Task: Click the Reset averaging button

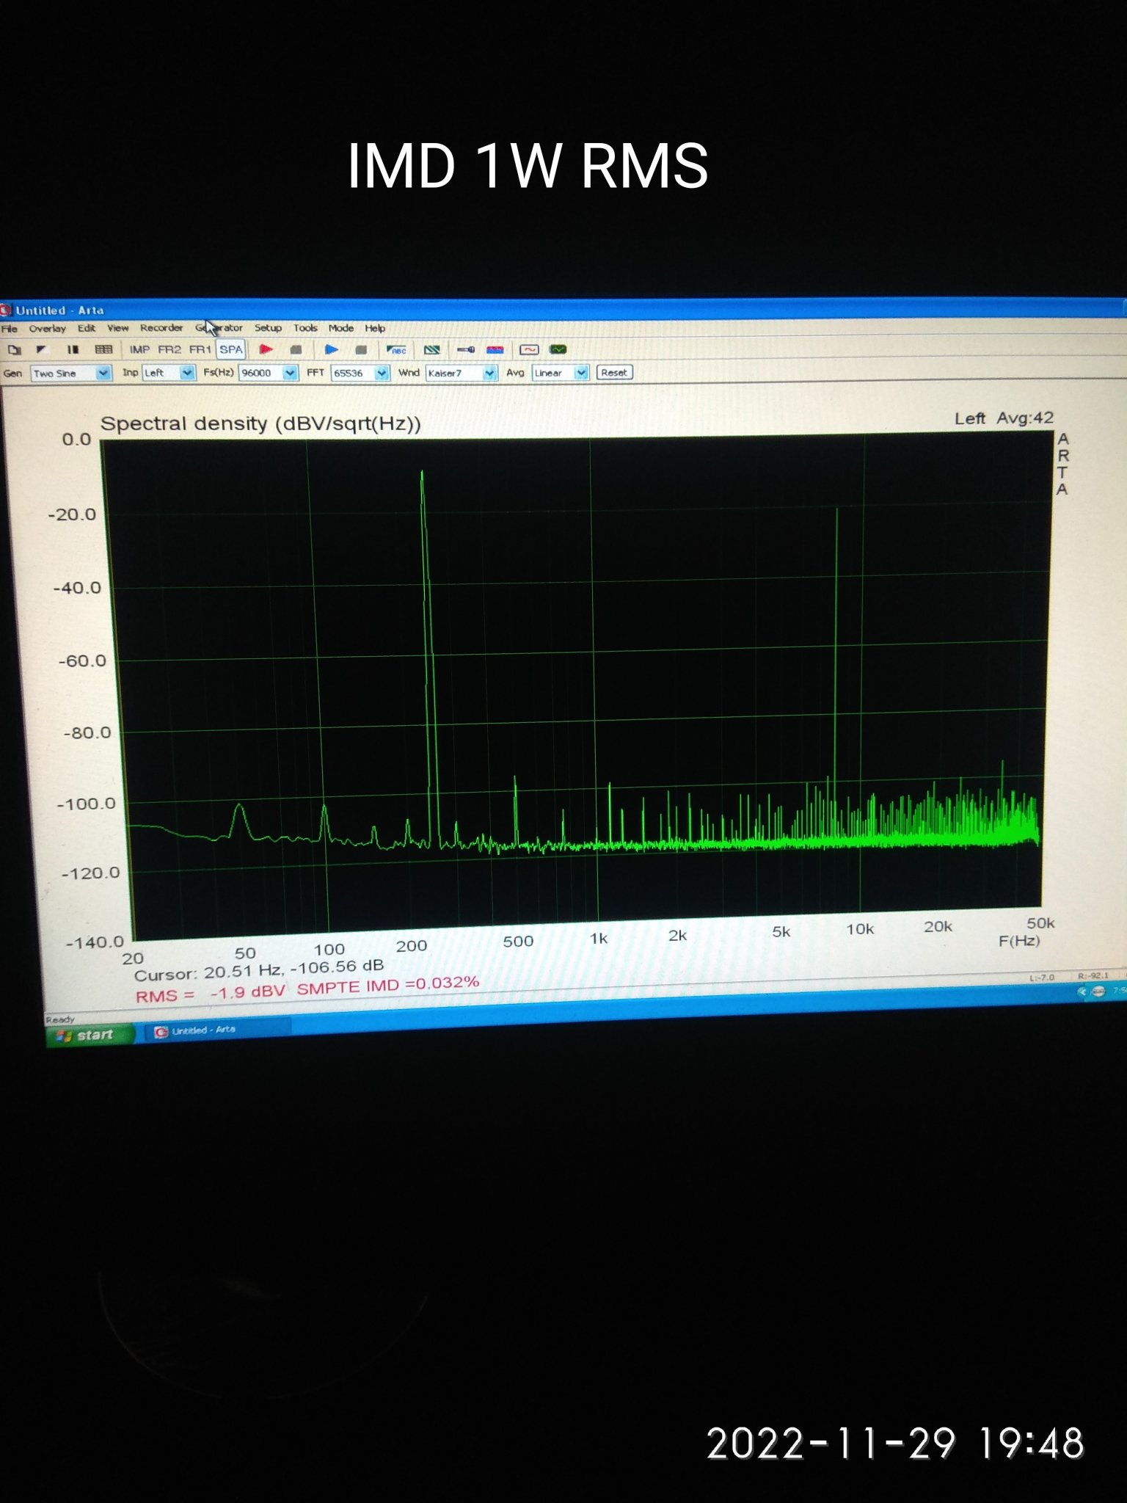Action: pyautogui.click(x=614, y=373)
